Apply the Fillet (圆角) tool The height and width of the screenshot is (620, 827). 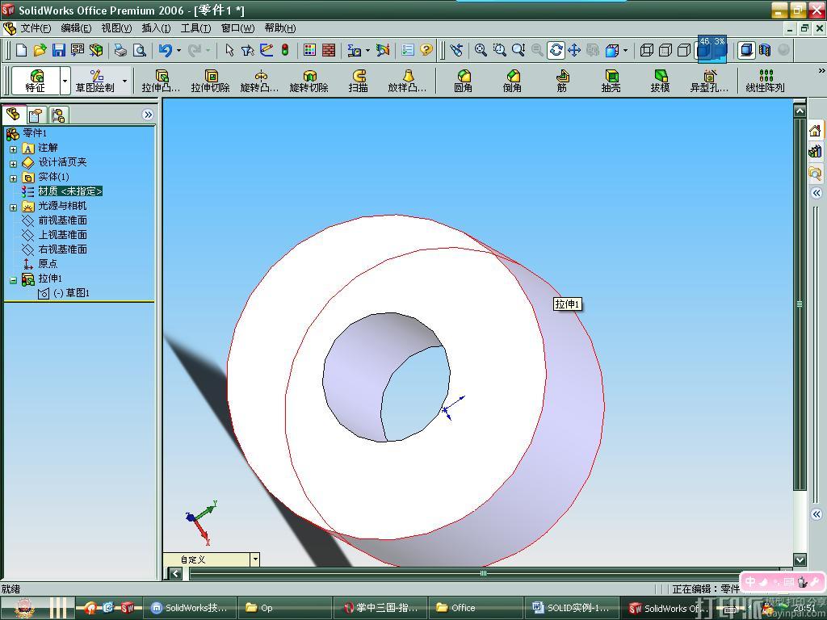463,80
